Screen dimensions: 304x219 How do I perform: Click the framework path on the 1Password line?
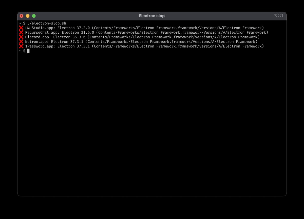click(x=178, y=46)
